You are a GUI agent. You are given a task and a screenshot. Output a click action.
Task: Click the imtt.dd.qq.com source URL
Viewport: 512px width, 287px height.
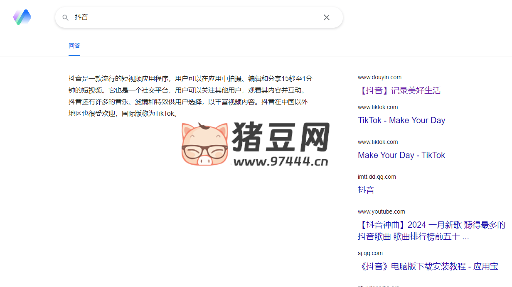click(x=377, y=177)
